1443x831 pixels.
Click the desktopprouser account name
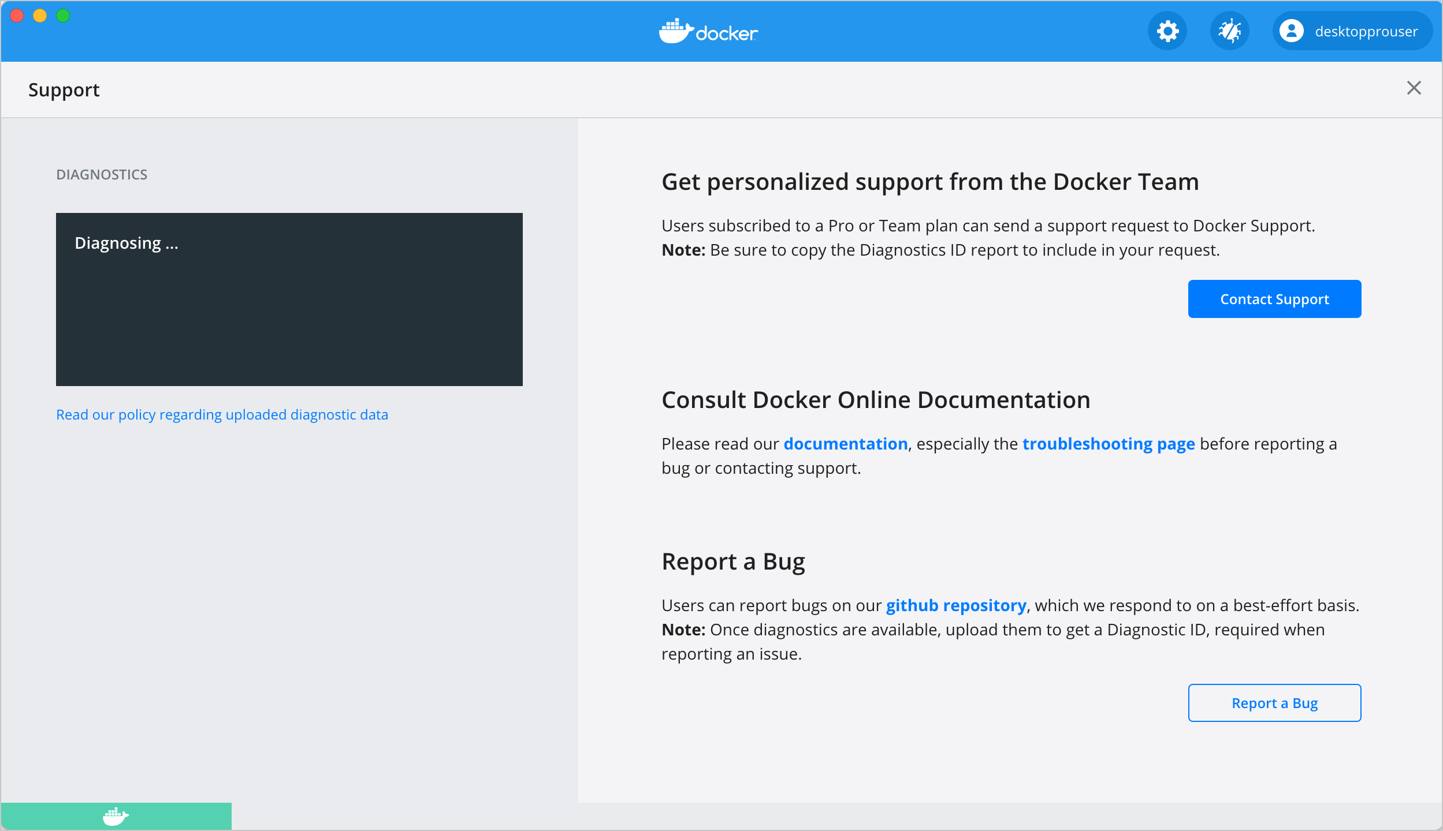click(x=1366, y=31)
